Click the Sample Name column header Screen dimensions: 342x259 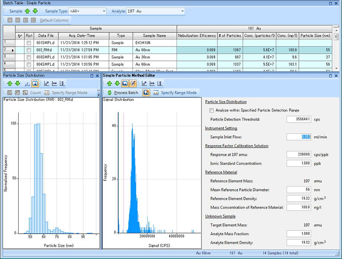click(x=154, y=36)
